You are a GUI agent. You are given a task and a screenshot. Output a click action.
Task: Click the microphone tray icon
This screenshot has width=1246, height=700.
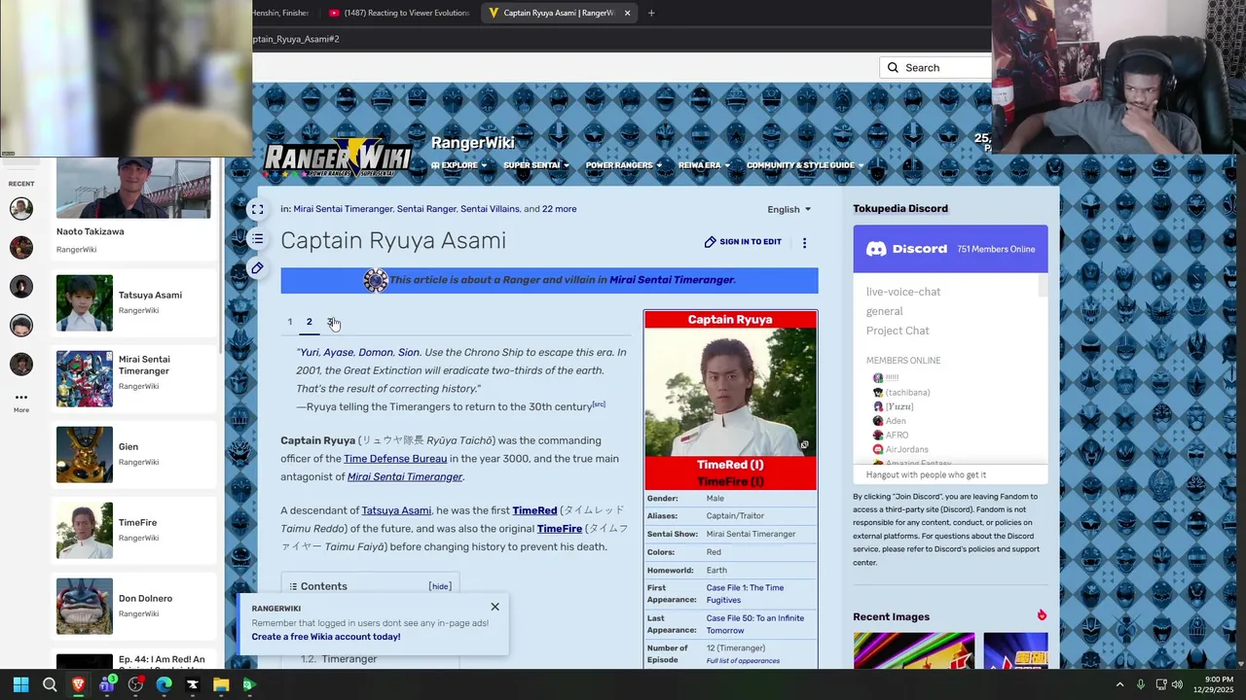[x=1140, y=684]
